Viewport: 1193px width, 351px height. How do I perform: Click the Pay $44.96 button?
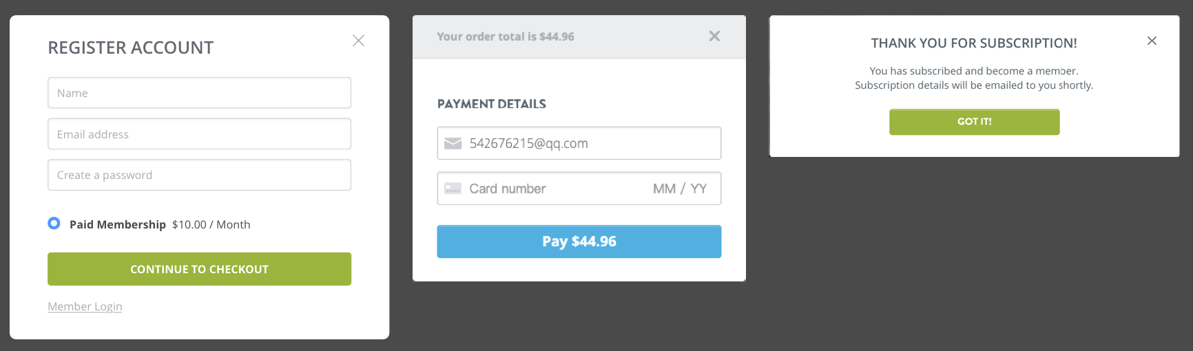point(579,242)
